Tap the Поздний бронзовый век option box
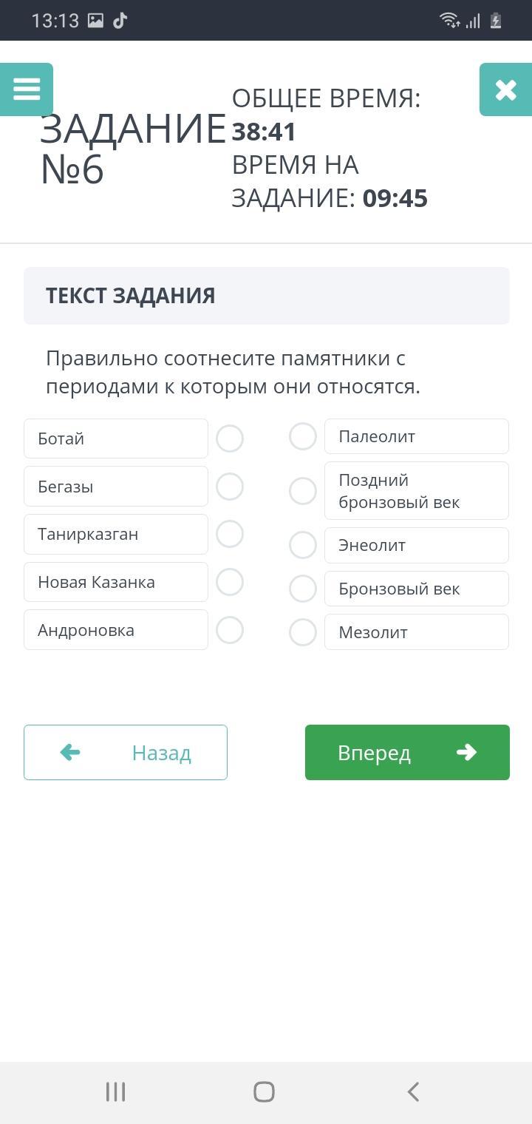Screen dimensions: 532x1124 (x=417, y=491)
